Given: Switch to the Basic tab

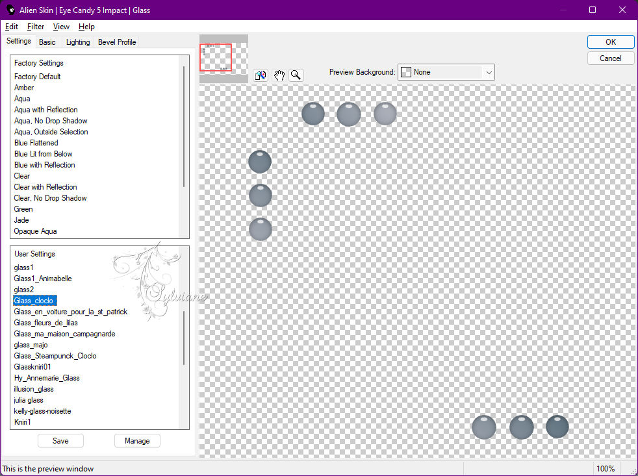Looking at the screenshot, I should 47,42.
